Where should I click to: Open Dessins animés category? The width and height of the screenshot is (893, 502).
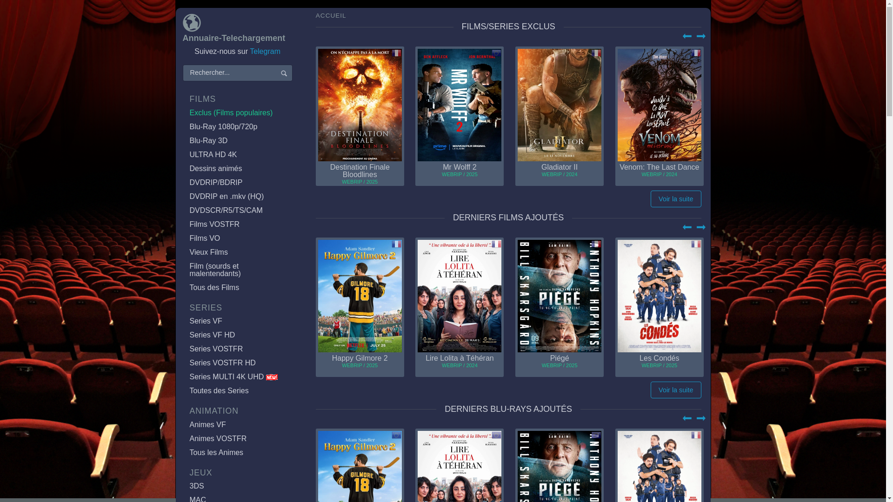216,169
